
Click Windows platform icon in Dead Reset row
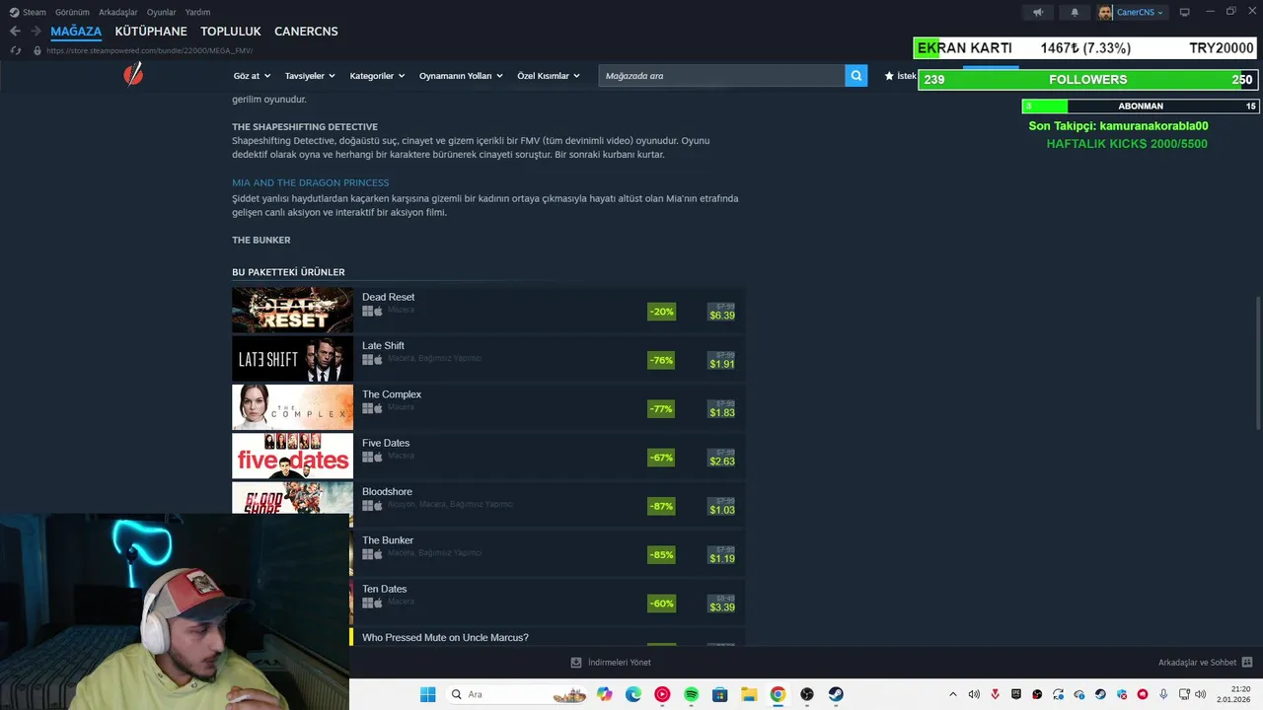367,311
